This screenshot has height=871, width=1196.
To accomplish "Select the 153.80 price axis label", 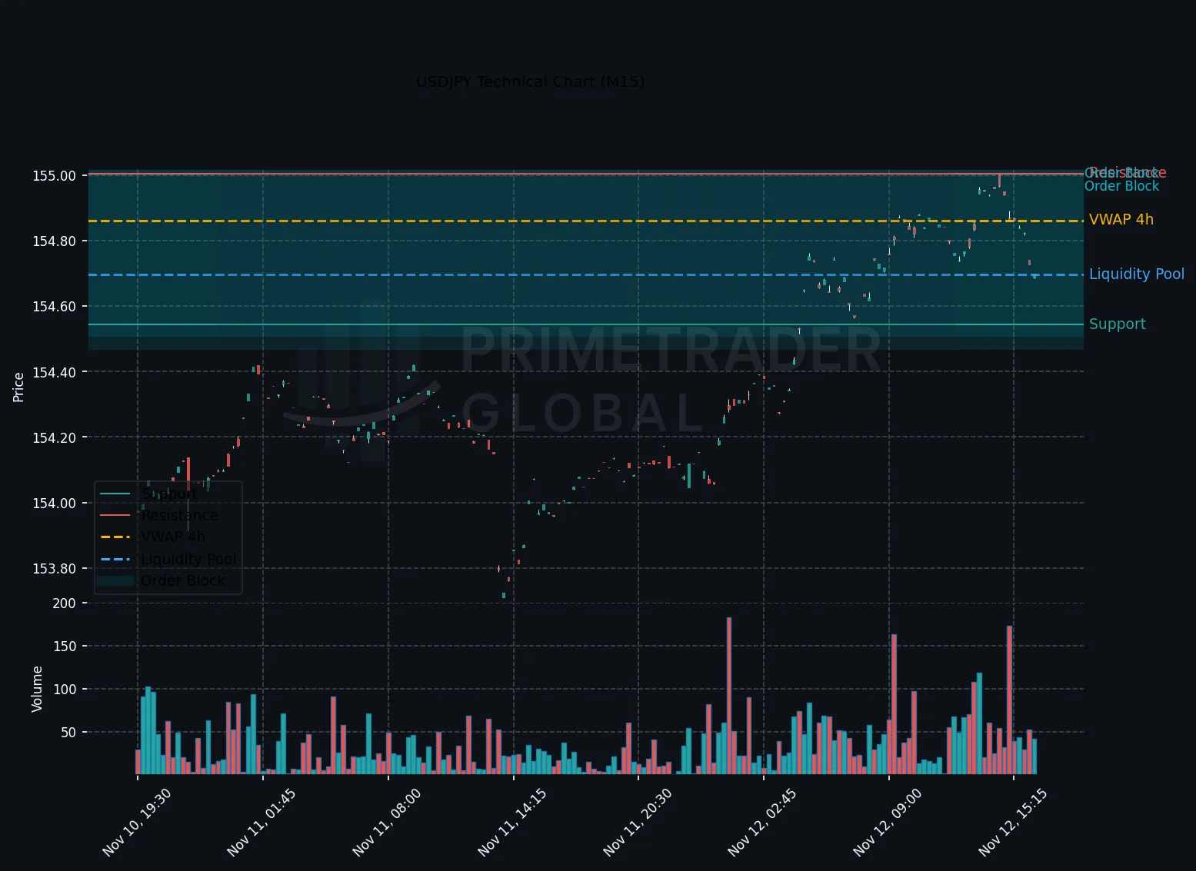I will pos(54,569).
